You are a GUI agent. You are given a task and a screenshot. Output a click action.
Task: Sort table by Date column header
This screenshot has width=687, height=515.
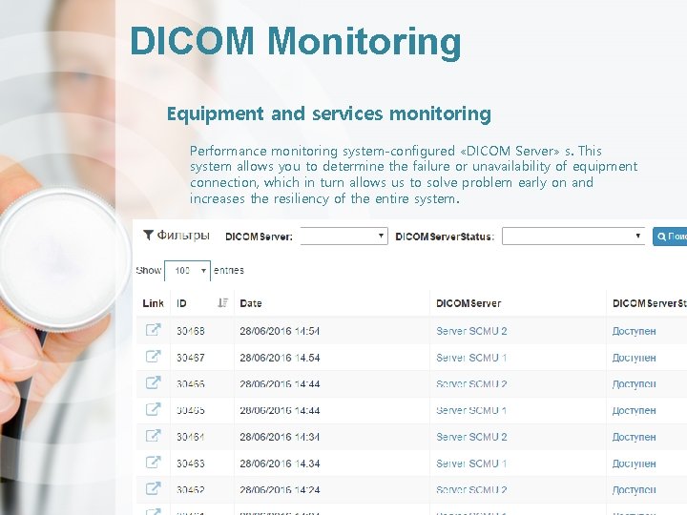(x=251, y=303)
